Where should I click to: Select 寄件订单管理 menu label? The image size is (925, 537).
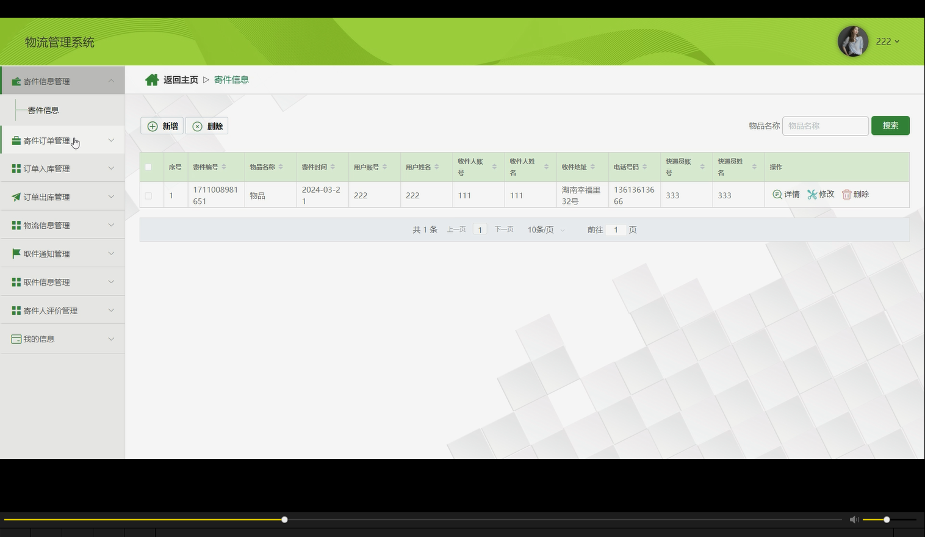46,141
